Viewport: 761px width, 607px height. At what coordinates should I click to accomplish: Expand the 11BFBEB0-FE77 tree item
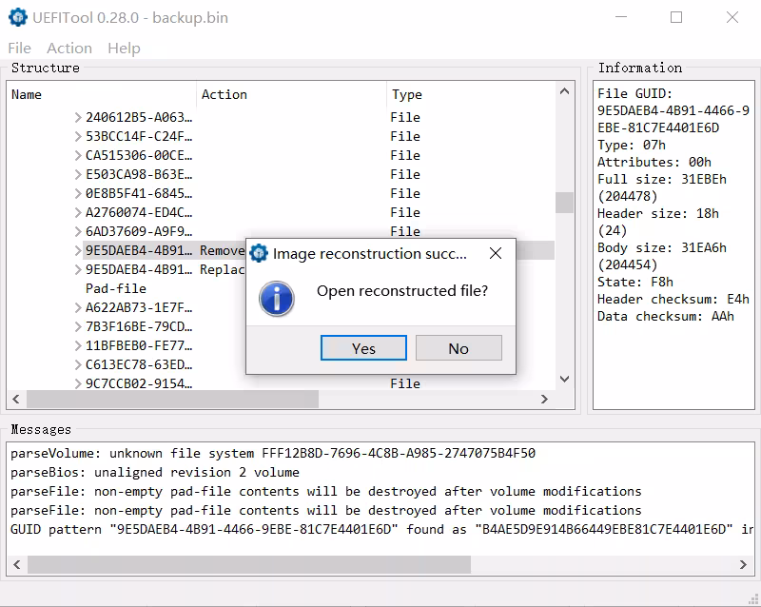coord(78,345)
